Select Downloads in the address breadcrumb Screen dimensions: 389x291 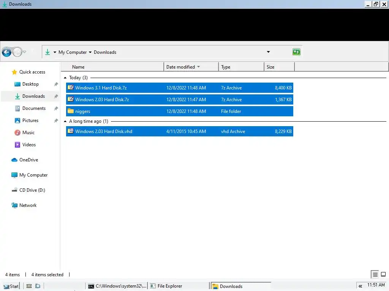coord(105,52)
